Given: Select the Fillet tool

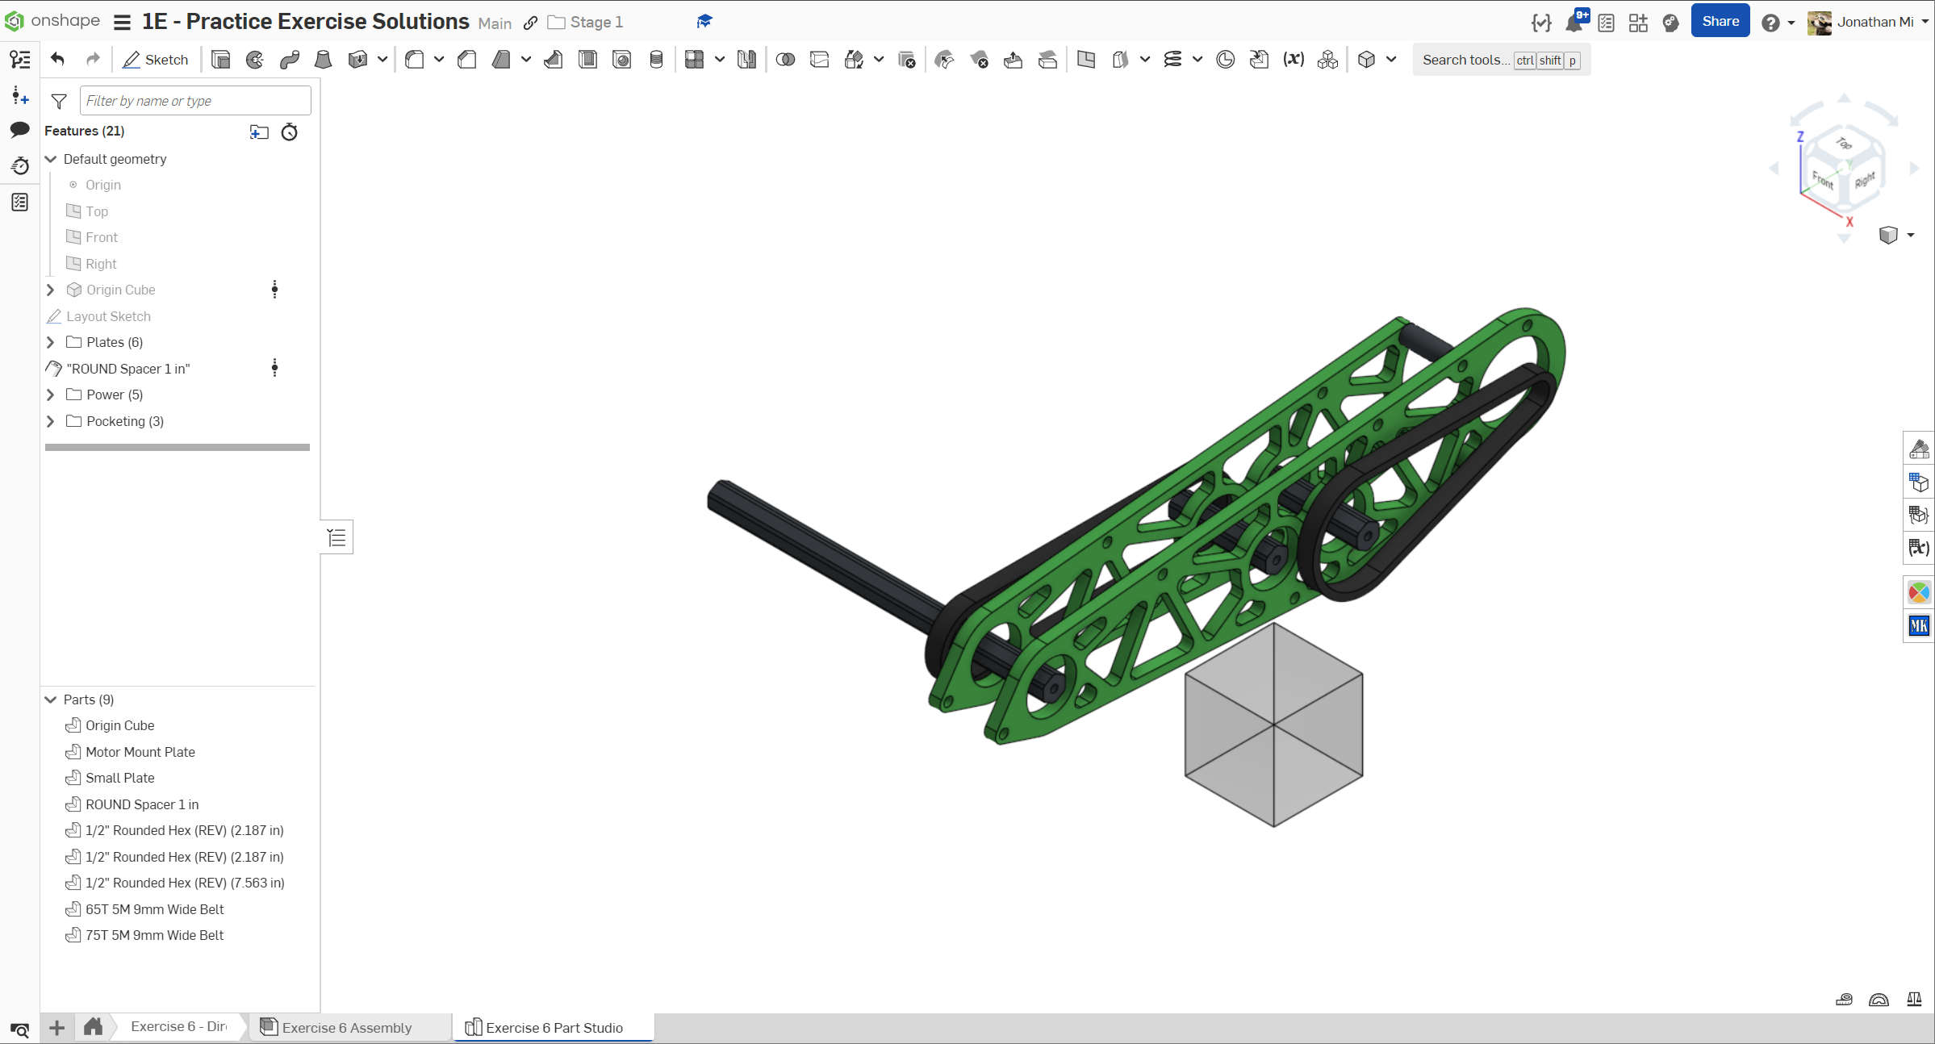Looking at the screenshot, I should [x=415, y=60].
